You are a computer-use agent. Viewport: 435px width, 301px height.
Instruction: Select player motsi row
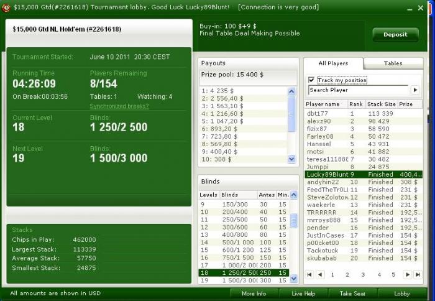coord(364,152)
